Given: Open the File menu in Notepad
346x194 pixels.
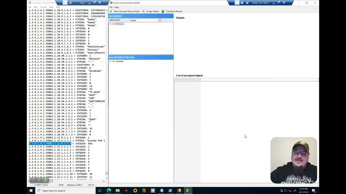Looking at the screenshot, I should pyautogui.click(x=30, y=7).
